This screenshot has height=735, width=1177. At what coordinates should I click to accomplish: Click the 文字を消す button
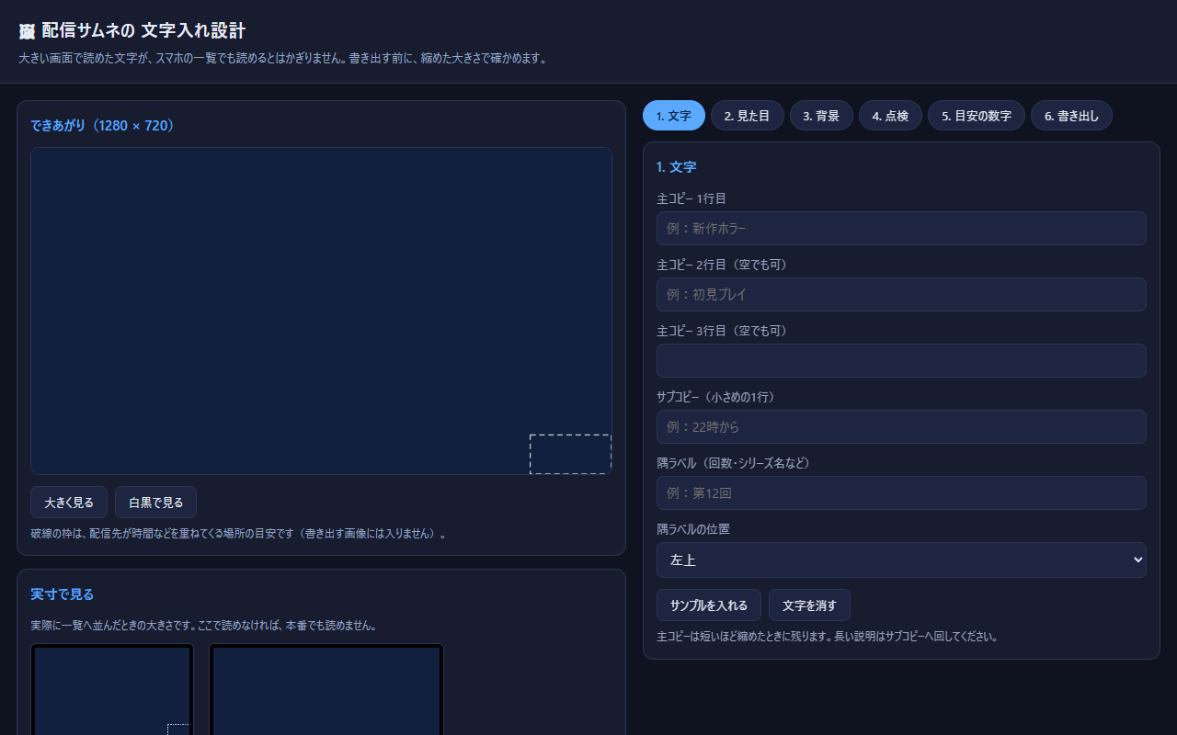[809, 605]
